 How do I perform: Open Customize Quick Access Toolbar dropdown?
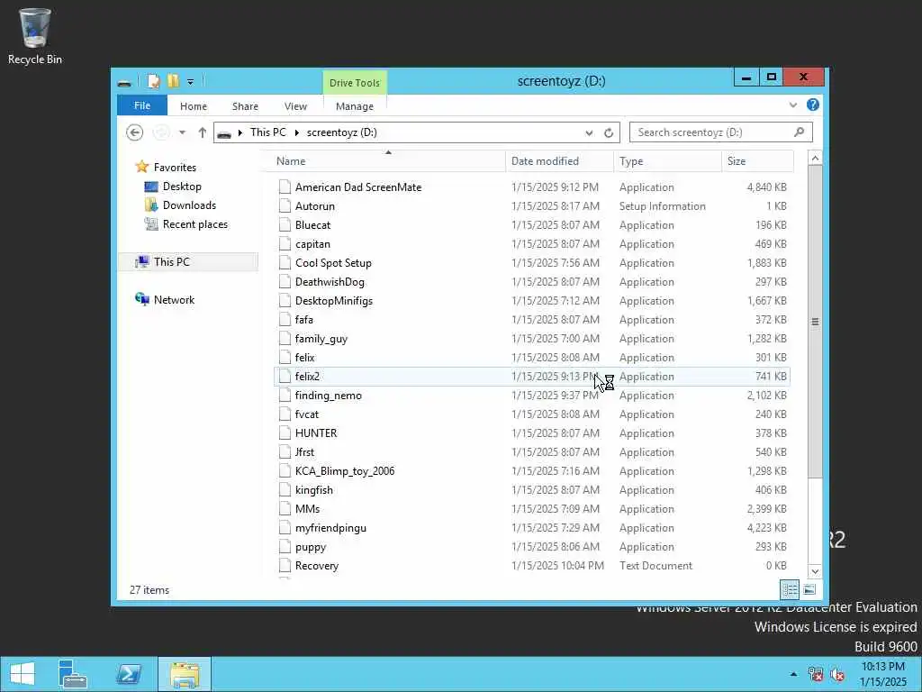[191, 82]
